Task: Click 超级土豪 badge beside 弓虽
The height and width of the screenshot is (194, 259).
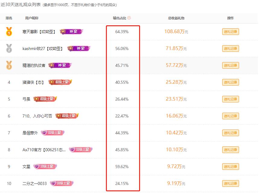Action: pos(45,99)
